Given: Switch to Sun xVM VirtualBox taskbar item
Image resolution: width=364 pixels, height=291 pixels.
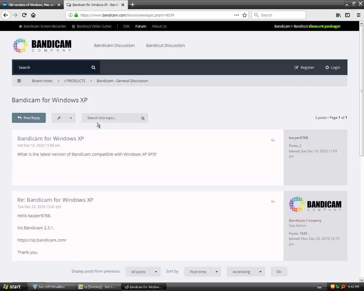Looking at the screenshot, I should [52, 287].
